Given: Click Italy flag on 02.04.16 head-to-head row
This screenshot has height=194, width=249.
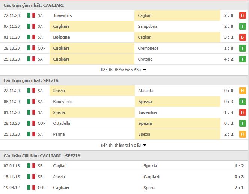Looking at the screenshot, I should tap(31, 166).
